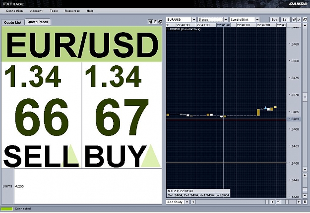Click the 22:41:40 highlighted time marker

tap(223, 25)
